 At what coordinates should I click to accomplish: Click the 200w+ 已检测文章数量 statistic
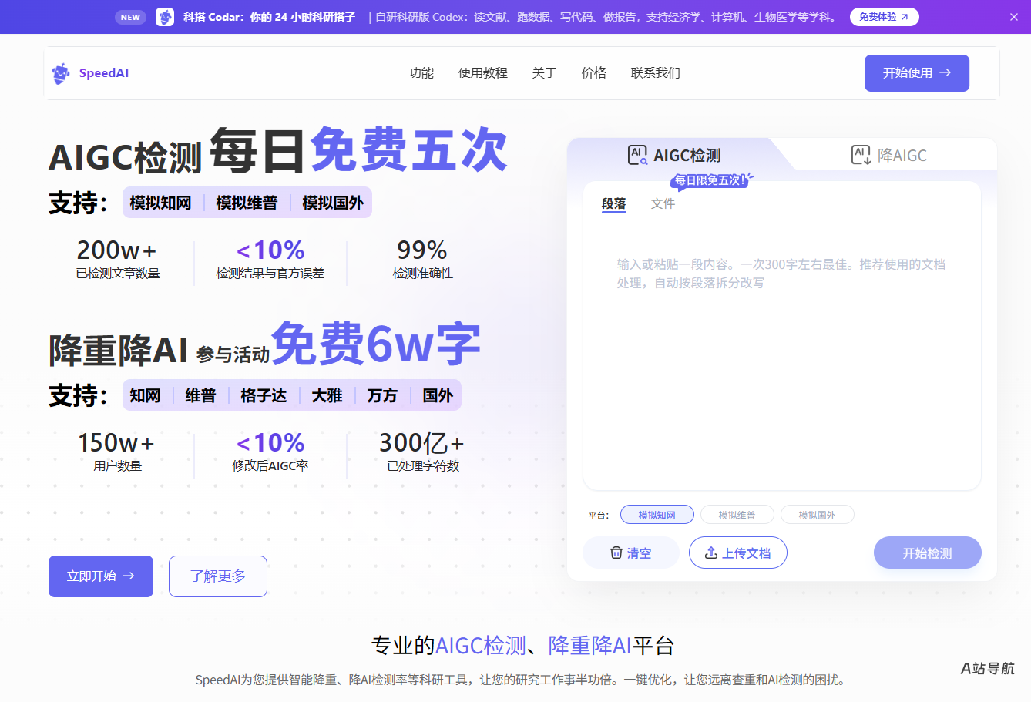tap(118, 259)
